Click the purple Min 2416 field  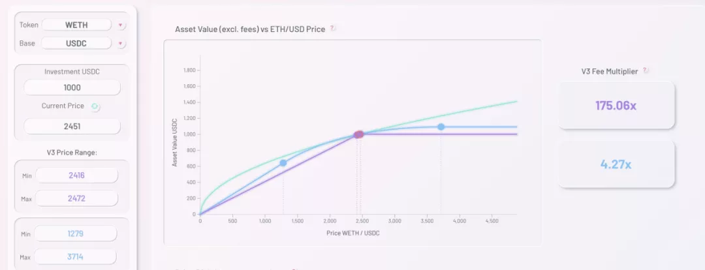pos(77,175)
